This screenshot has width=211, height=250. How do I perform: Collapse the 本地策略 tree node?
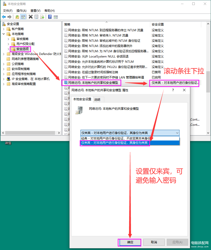coord(4,34)
